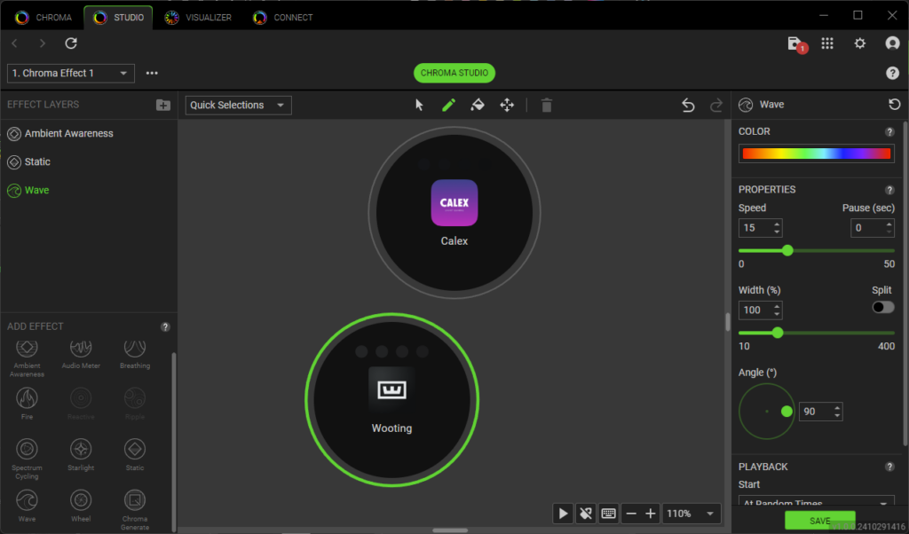Add the Ambient Awareness effect
Viewport: 909px width, 534px height.
[28, 358]
